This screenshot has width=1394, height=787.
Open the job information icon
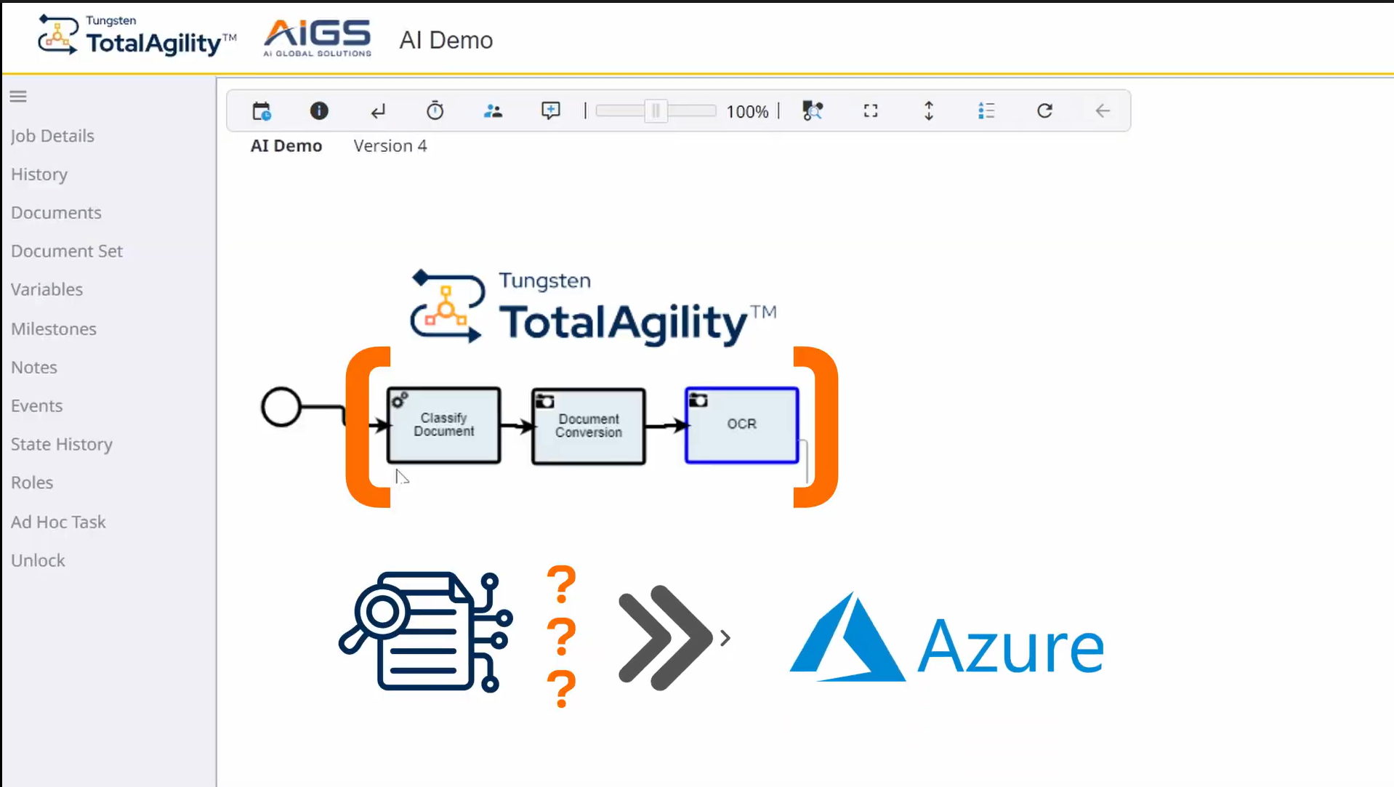[x=319, y=111]
